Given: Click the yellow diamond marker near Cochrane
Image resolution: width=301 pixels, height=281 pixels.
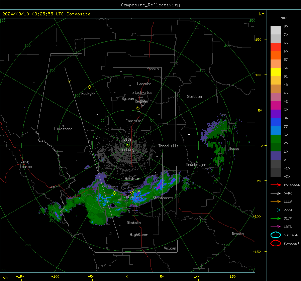Looking at the screenshot, I should pos(114,193).
